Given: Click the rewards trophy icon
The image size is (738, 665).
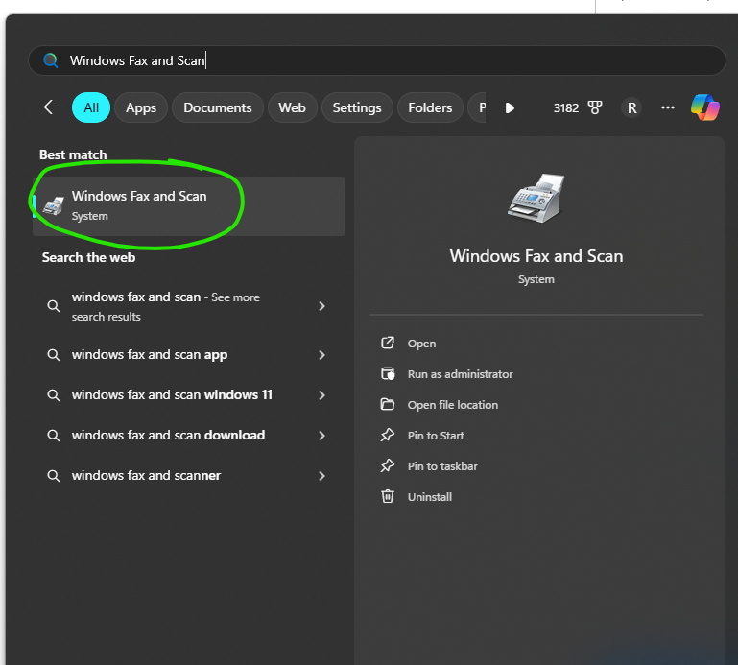Looking at the screenshot, I should (595, 107).
